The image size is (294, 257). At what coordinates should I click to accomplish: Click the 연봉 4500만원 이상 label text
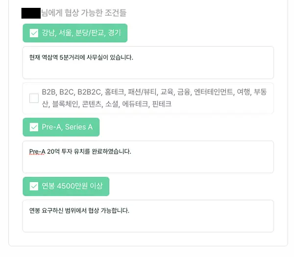(x=72, y=186)
